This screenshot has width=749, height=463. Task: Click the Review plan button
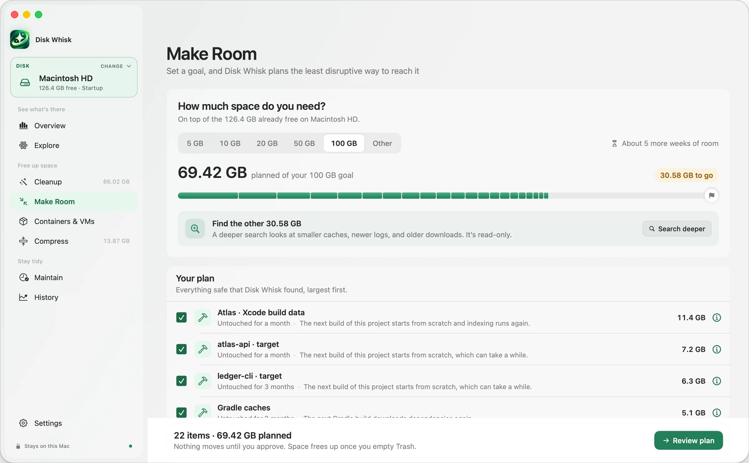[688, 441]
